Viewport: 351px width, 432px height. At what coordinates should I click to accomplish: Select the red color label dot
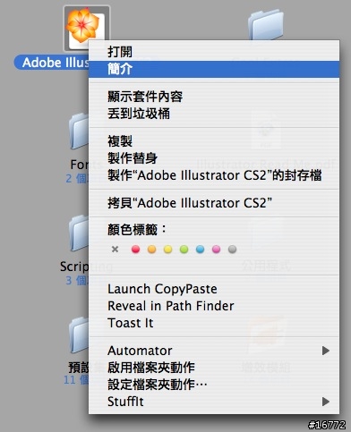(x=135, y=250)
